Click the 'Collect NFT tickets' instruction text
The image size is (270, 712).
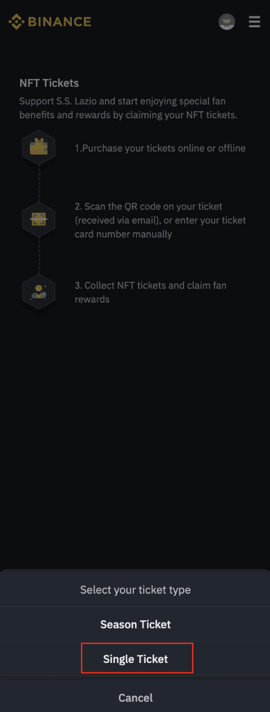[x=150, y=292]
